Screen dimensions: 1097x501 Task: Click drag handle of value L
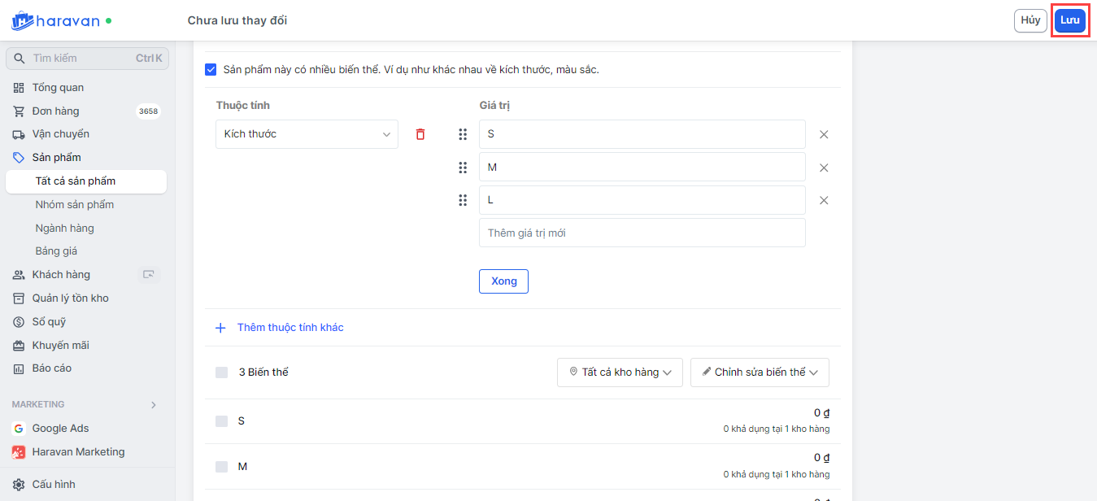[x=463, y=200]
